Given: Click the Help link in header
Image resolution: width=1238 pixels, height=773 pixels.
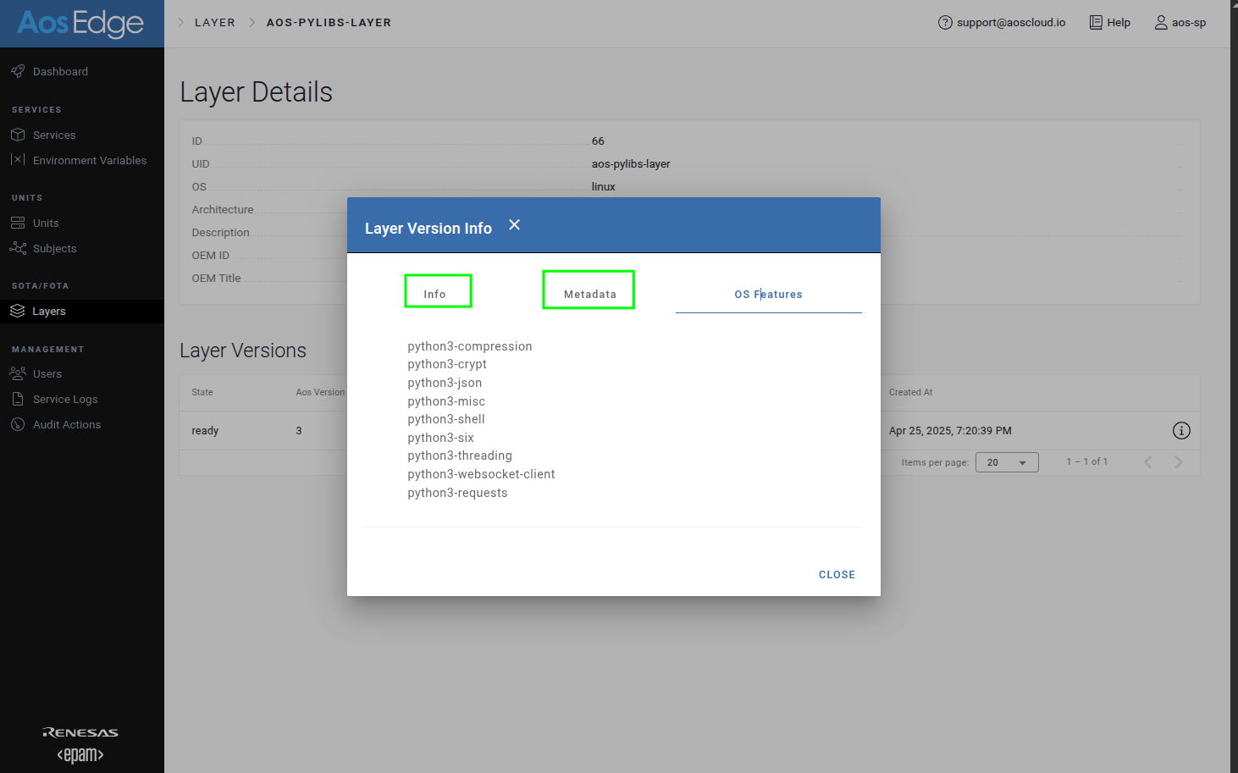Looking at the screenshot, I should [1110, 23].
